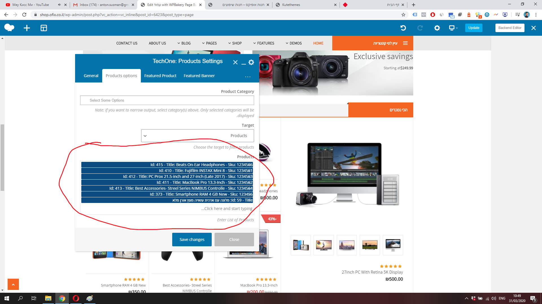Mute the YouTube tab speaker icon

[59, 5]
